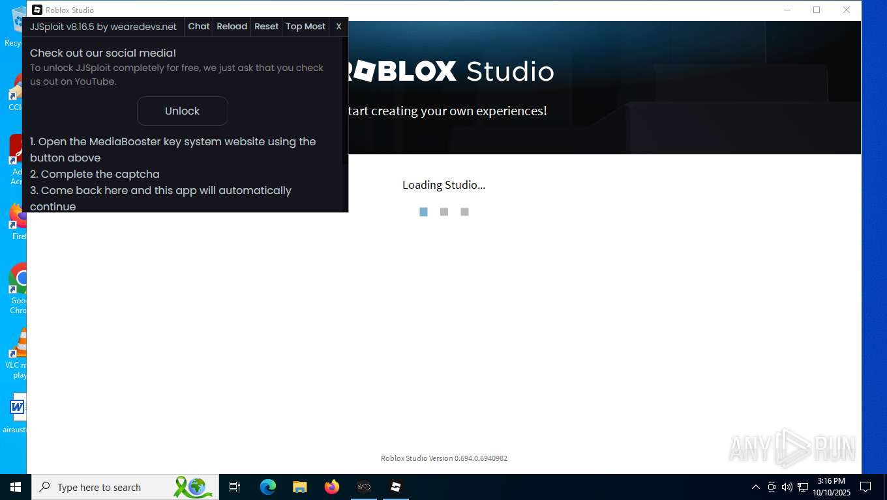This screenshot has height=500, width=887.
Task: Click "Check out our social media!" heading
Action: click(103, 53)
